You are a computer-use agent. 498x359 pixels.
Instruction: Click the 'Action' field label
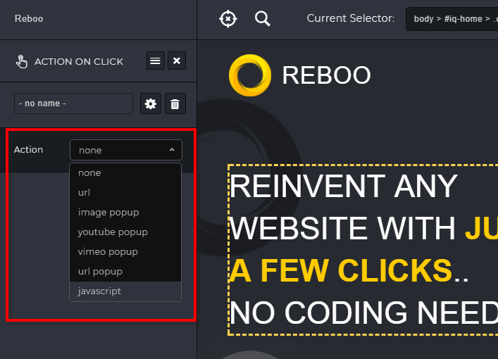(28, 149)
